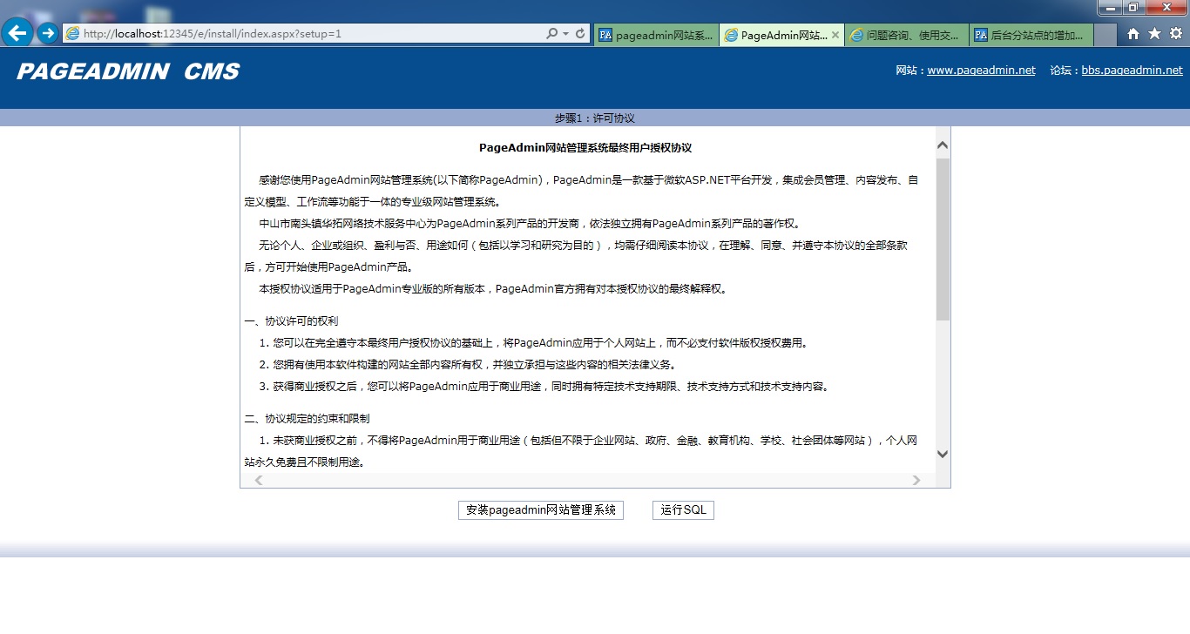This screenshot has width=1190, height=634.
Task: Switch to the 问题咨询、使用交 tab
Action: pyautogui.click(x=906, y=35)
